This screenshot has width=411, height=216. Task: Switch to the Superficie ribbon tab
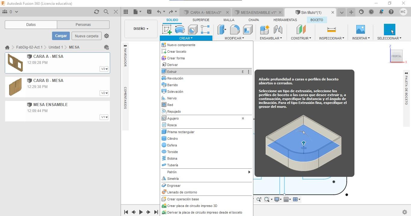pos(201,20)
